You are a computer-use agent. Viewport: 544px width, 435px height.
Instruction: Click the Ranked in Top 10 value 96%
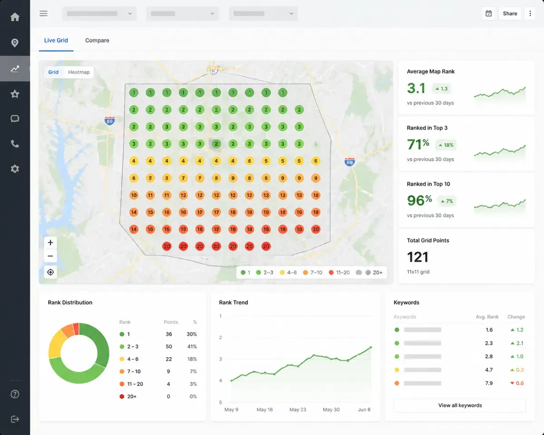pos(419,201)
